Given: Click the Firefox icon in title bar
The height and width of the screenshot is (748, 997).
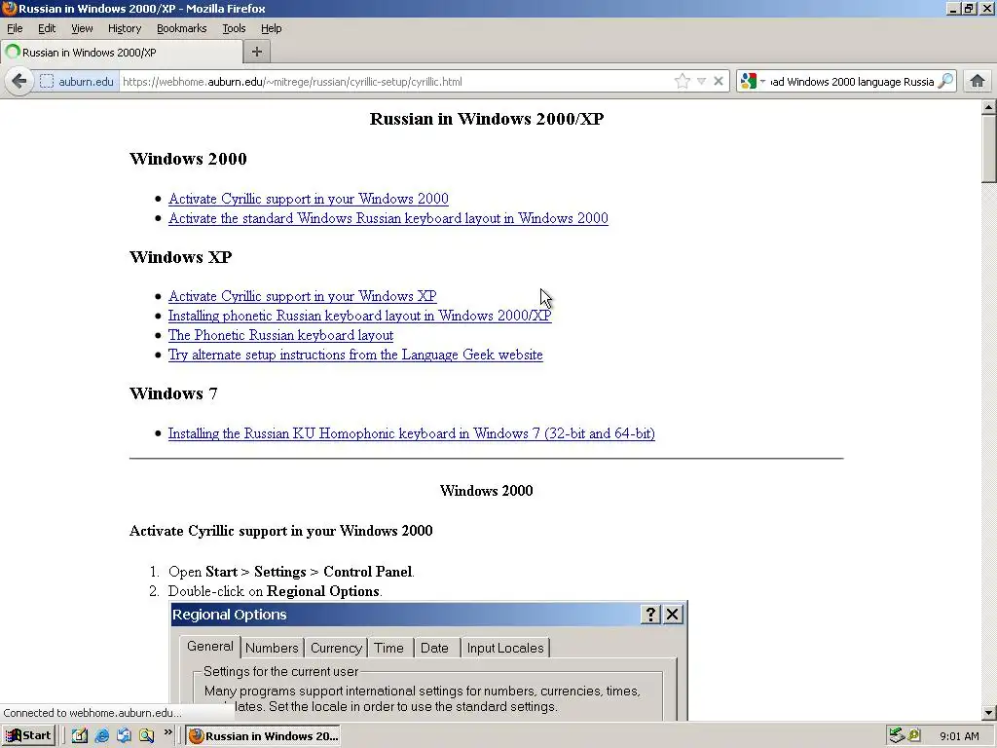Looking at the screenshot, I should pyautogui.click(x=9, y=8).
